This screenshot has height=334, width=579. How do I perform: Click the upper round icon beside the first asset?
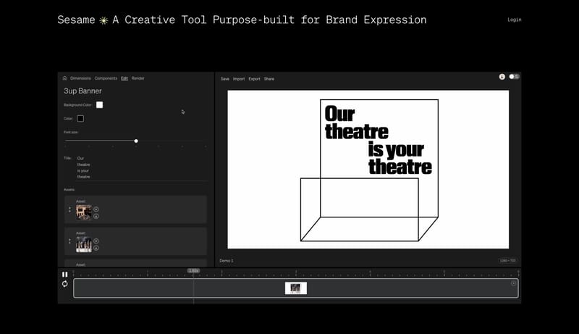[x=96, y=209]
